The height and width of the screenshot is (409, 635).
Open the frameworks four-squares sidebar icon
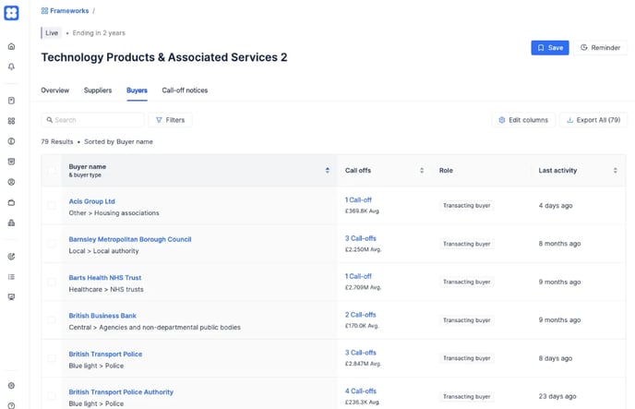[x=11, y=121]
